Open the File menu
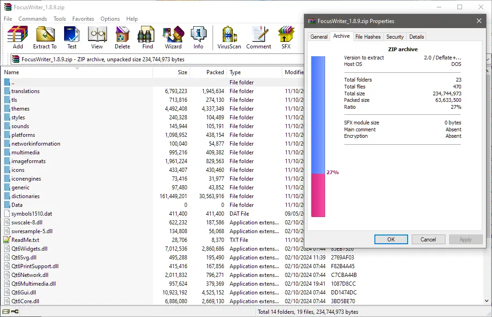The height and width of the screenshot is (317, 492). (8, 19)
